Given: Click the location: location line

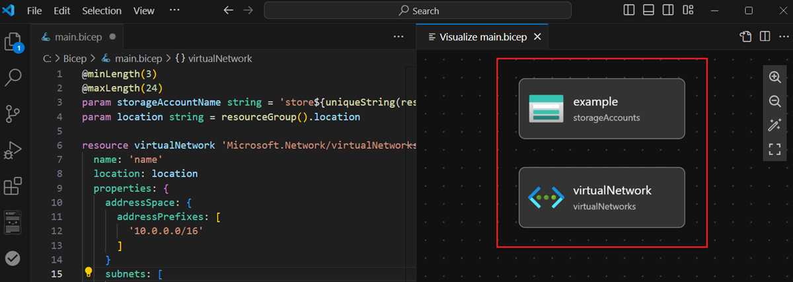Looking at the screenshot, I should (145, 174).
